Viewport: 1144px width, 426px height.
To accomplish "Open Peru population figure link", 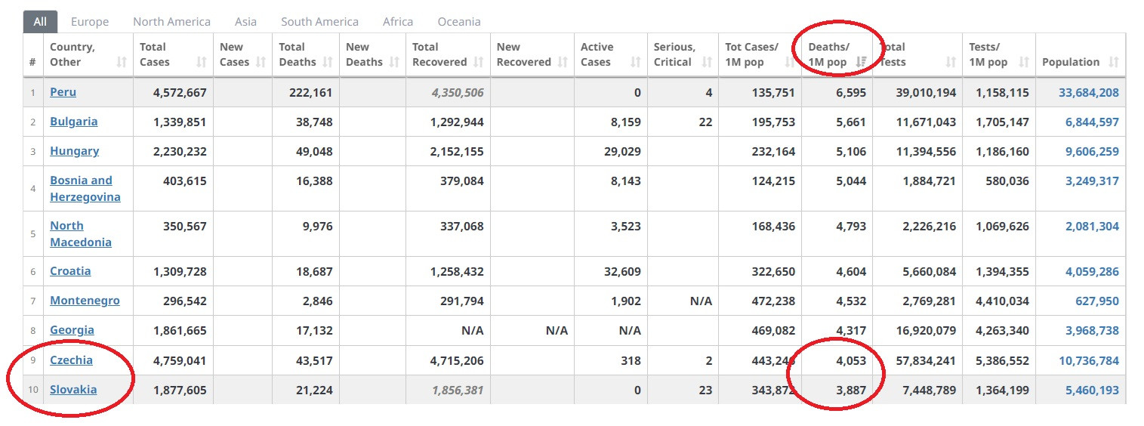I will click(1088, 93).
